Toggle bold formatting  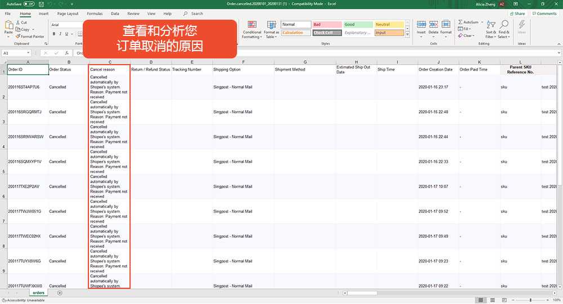pos(54,34)
